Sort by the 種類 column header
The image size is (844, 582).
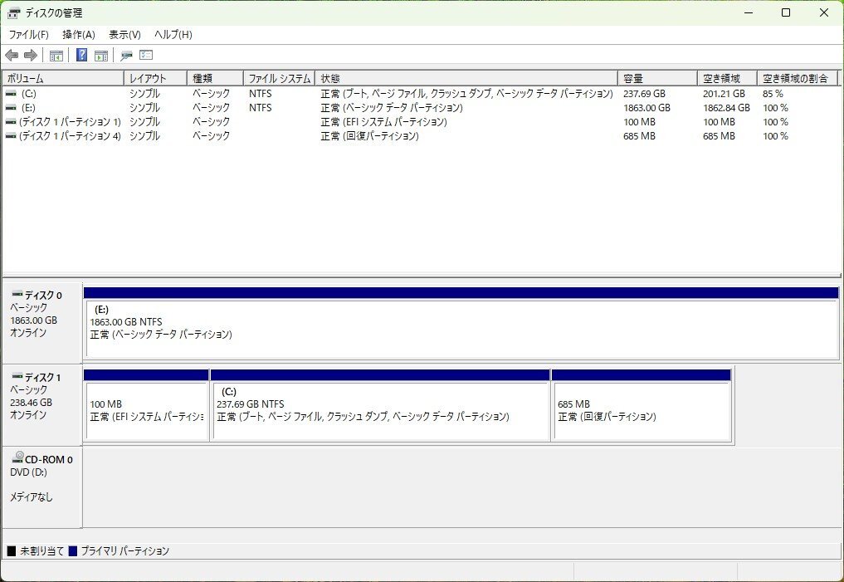215,78
